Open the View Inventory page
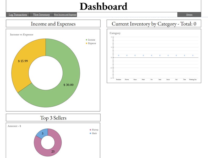 41,15
